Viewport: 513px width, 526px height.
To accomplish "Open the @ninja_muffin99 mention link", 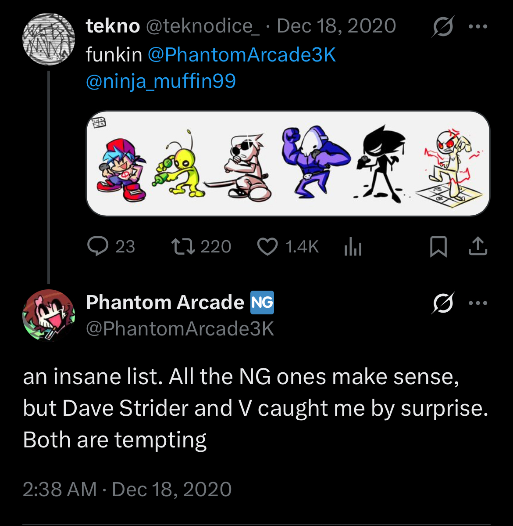I will tap(161, 81).
